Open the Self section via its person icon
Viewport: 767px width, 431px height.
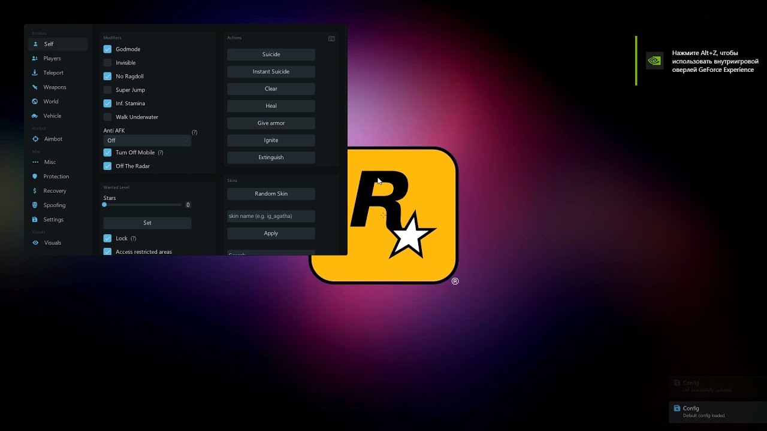(35, 44)
